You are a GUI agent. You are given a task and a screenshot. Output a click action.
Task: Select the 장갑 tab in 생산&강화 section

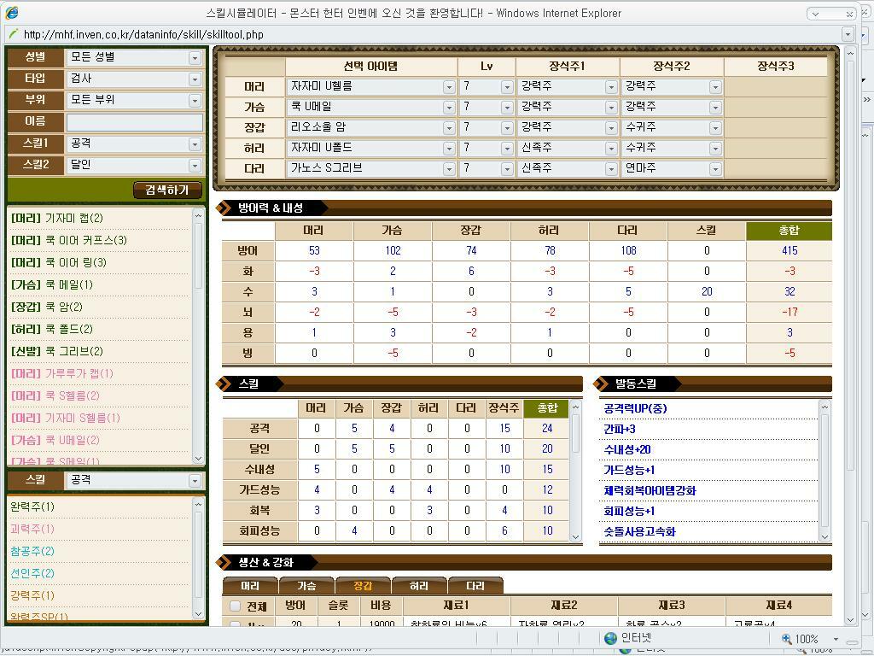[364, 585]
